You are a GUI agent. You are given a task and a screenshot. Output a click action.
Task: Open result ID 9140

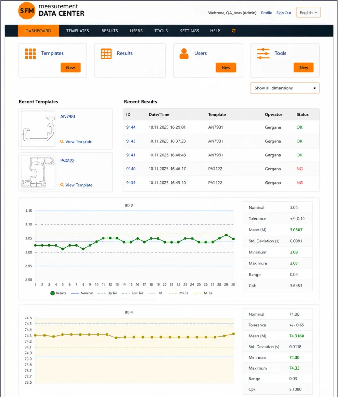[131, 169]
